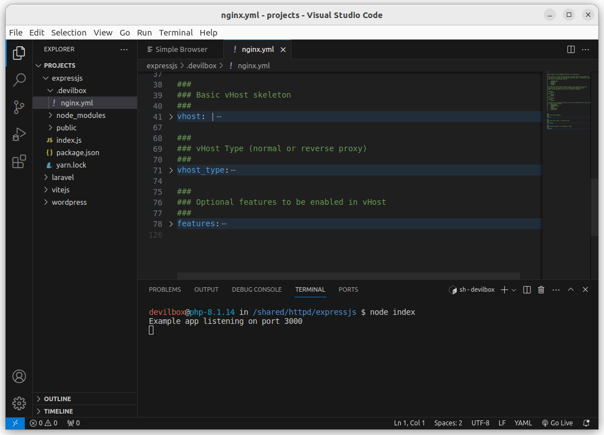
Task: Toggle split terminal in the panel
Action: tap(527, 289)
